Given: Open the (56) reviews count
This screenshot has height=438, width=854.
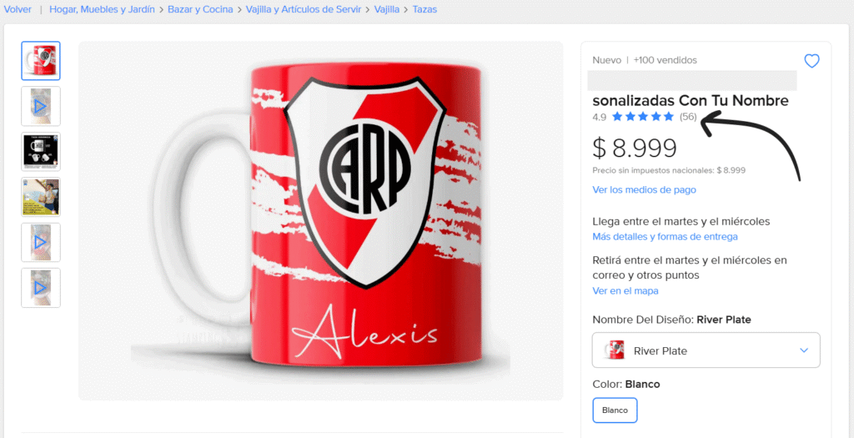Looking at the screenshot, I should [688, 117].
